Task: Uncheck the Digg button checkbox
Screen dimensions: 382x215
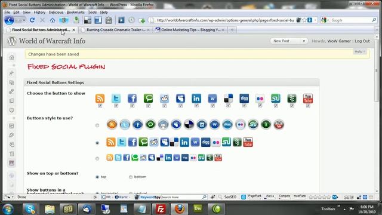Action: coord(244,106)
